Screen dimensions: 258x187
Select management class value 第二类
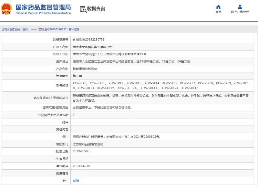tap(77, 76)
